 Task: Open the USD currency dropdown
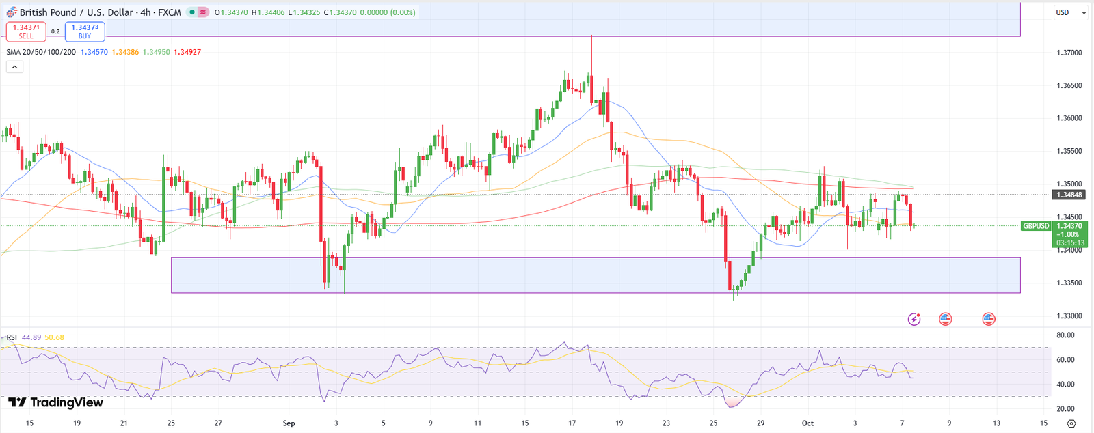tap(1070, 12)
